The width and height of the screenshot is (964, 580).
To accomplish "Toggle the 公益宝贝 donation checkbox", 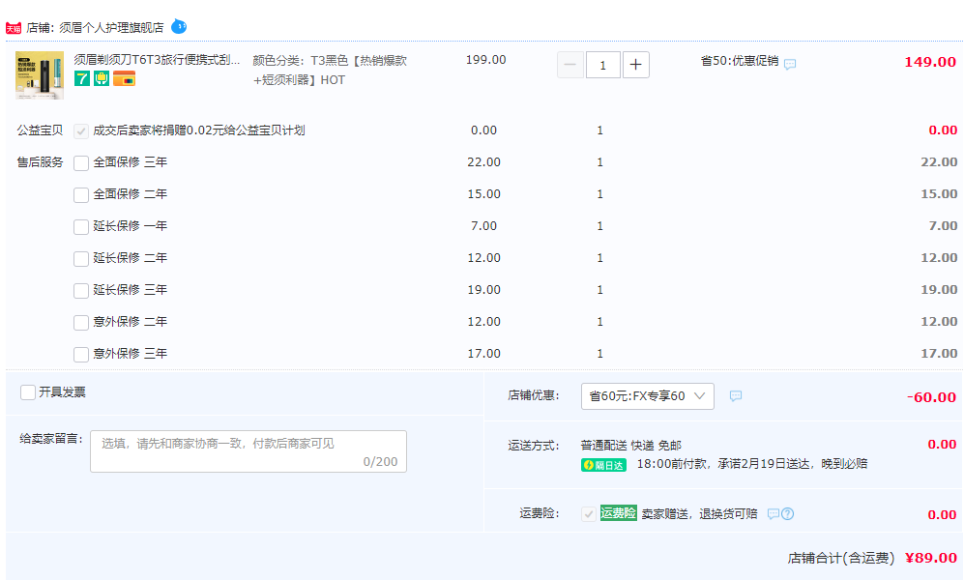I will point(81,130).
